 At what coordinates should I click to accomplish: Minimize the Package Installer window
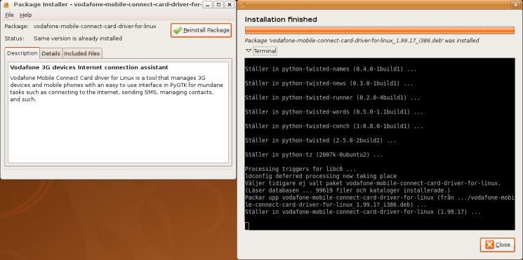tap(208, 5)
